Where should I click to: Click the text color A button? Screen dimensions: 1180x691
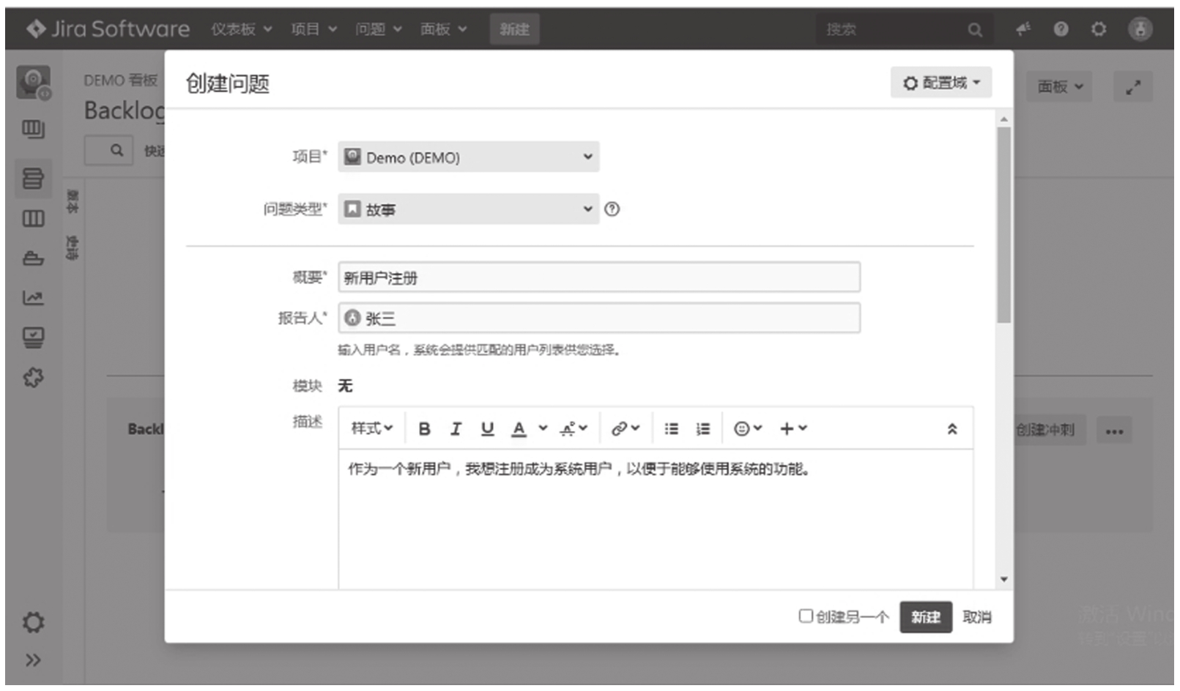(519, 429)
